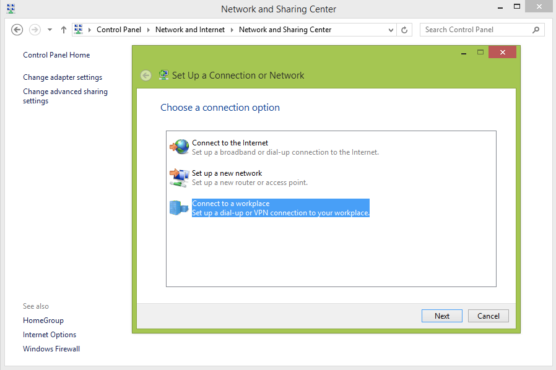Select Connect to the Internet option

click(x=230, y=143)
